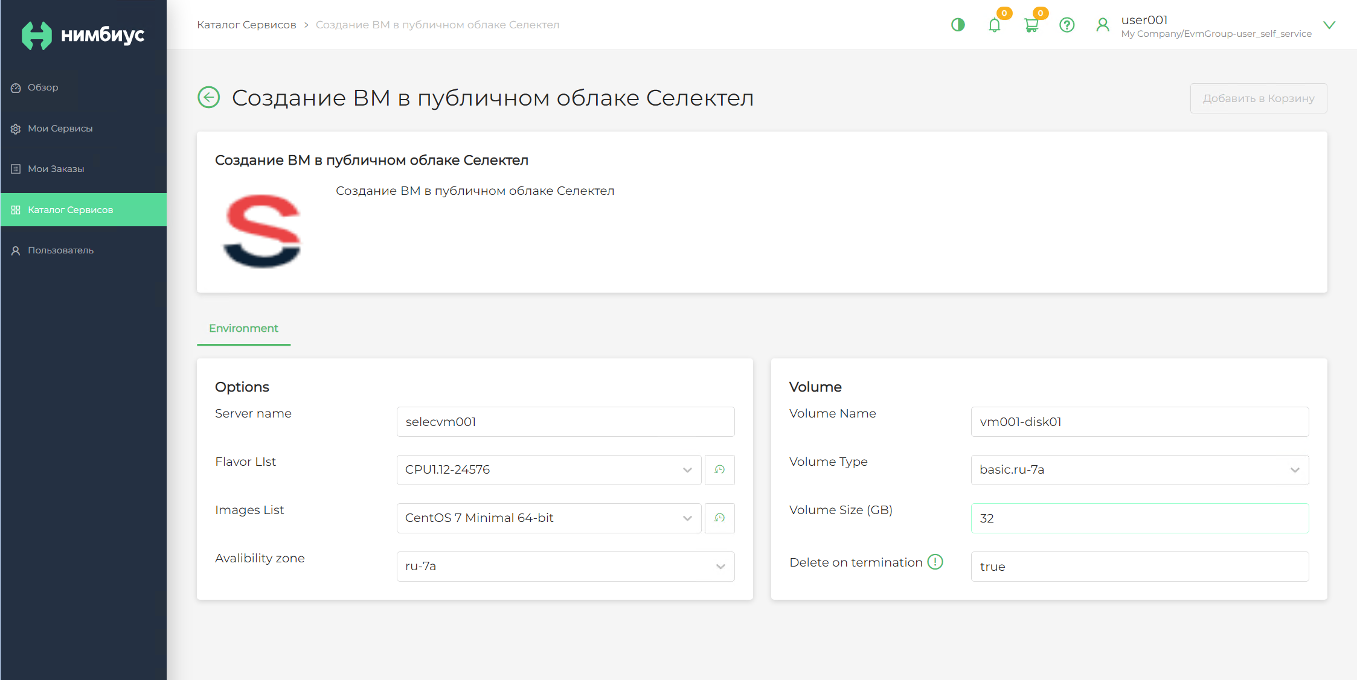Follow the Каталог Сервисов breadcrumb link
The width and height of the screenshot is (1357, 680).
[x=246, y=25]
